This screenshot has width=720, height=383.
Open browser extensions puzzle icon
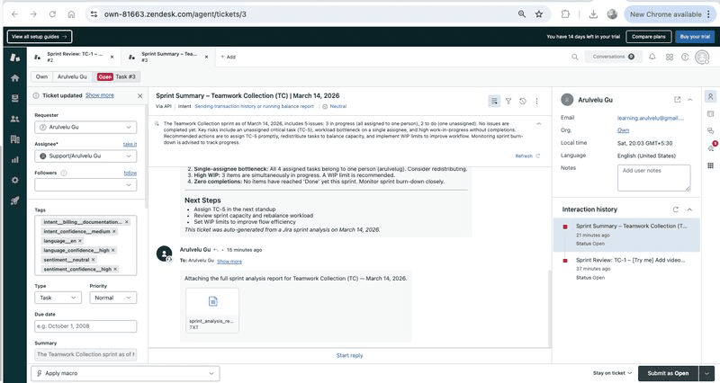[565, 14]
